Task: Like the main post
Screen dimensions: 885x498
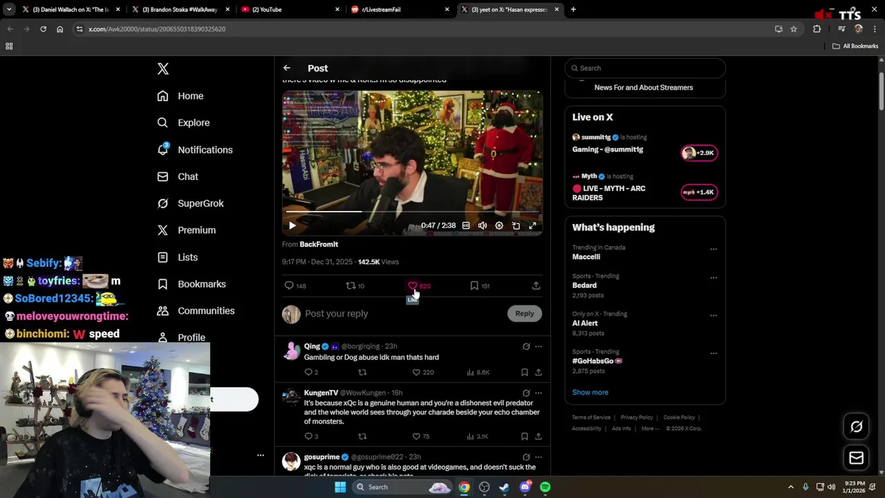Action: [x=419, y=286]
